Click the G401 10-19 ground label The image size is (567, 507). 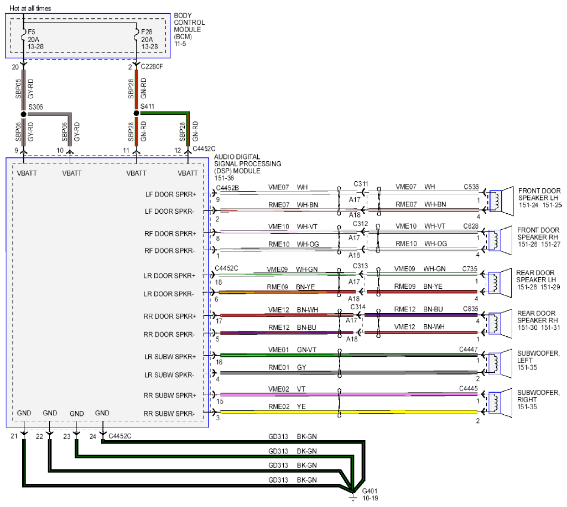(370, 494)
